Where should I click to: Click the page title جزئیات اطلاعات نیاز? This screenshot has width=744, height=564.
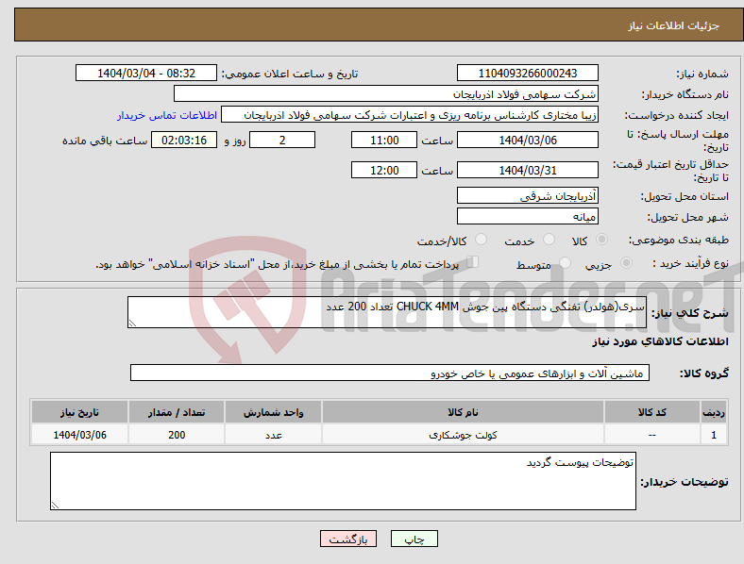pos(674,25)
